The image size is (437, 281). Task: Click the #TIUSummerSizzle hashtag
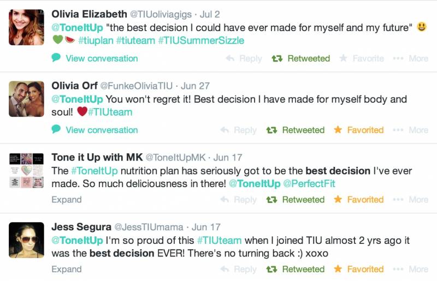(201, 41)
